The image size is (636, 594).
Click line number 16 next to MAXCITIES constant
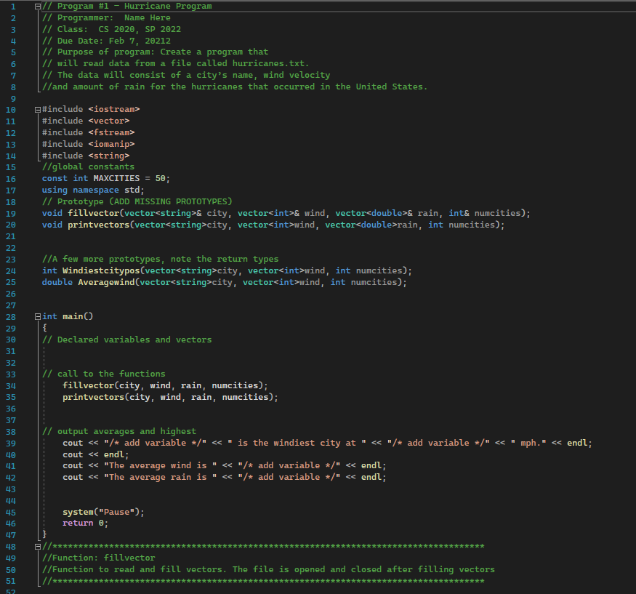(9, 178)
